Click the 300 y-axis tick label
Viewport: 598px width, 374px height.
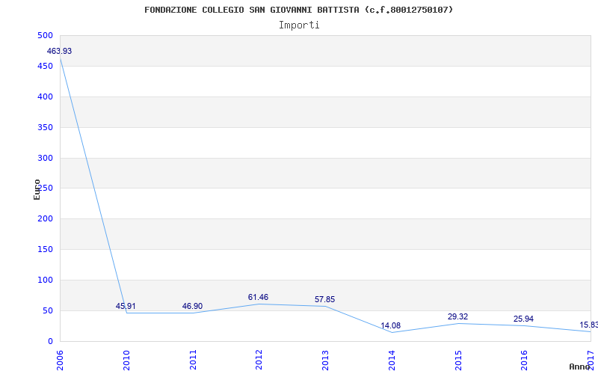[x=45, y=158]
